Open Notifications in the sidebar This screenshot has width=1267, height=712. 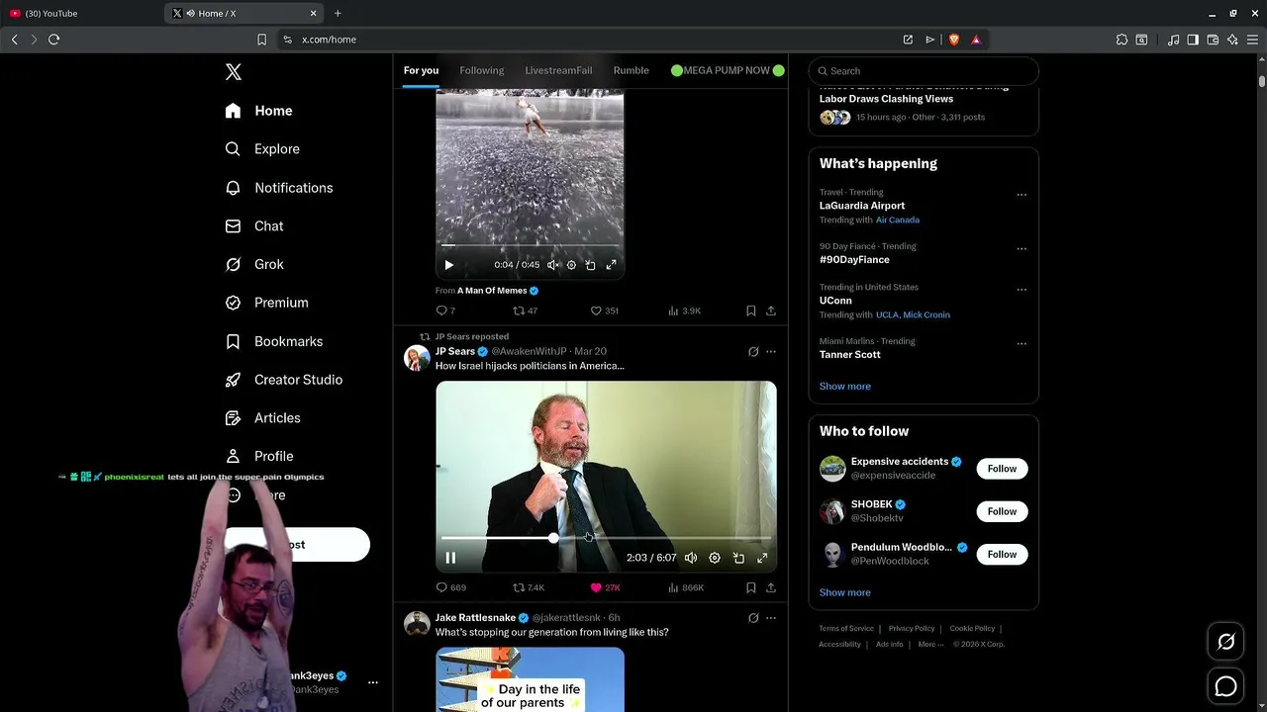tap(278, 188)
